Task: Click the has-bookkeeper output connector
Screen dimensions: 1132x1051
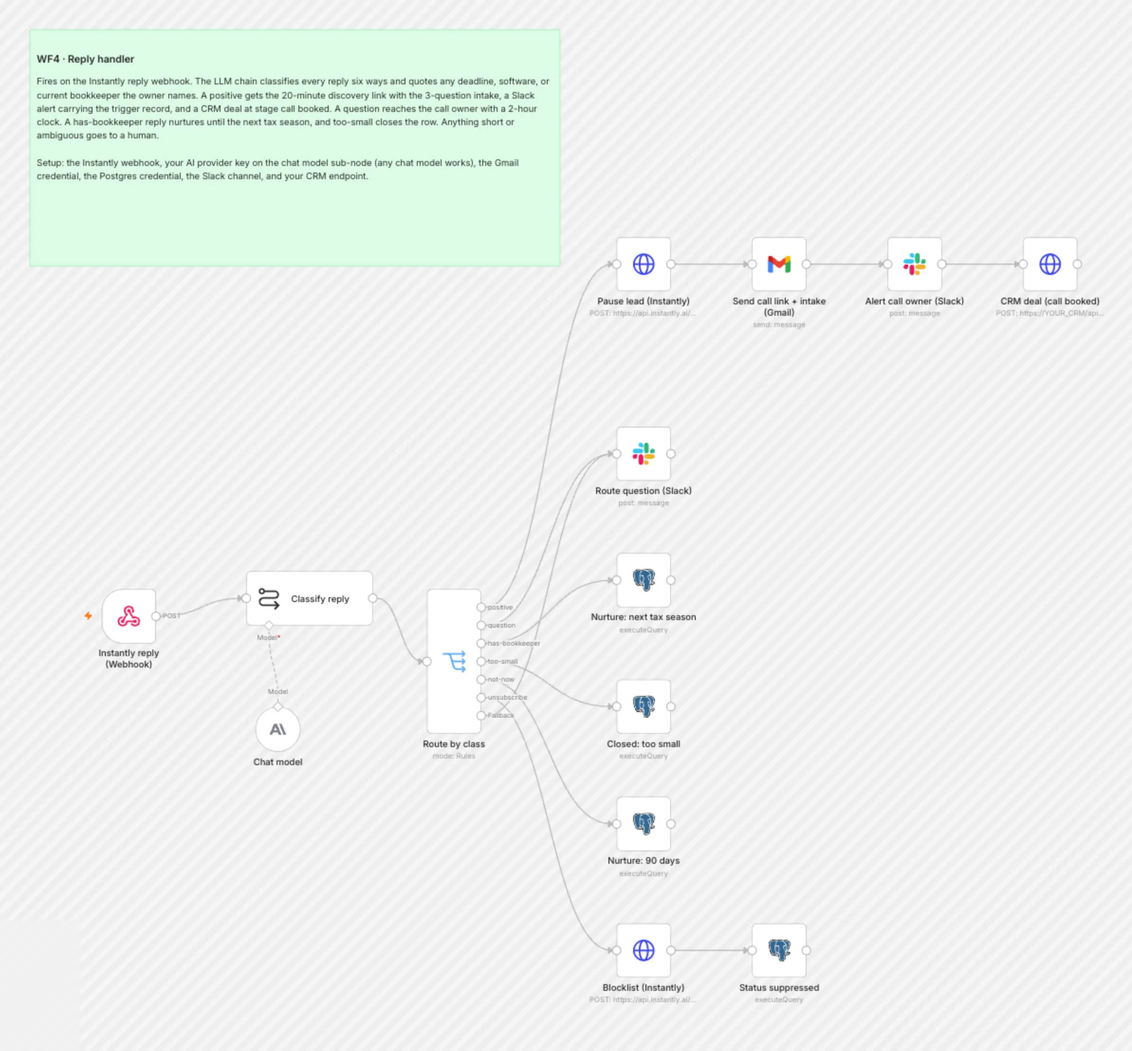Action: [x=481, y=643]
